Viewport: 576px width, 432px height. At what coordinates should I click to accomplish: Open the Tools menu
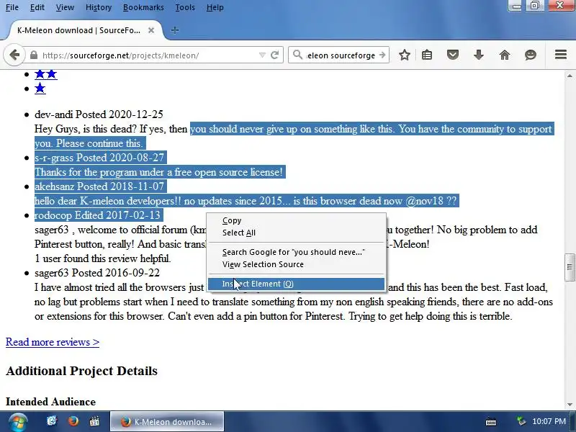coord(185,7)
